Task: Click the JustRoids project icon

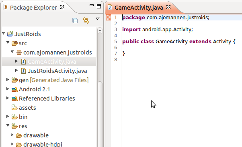Action: [x=10, y=34]
